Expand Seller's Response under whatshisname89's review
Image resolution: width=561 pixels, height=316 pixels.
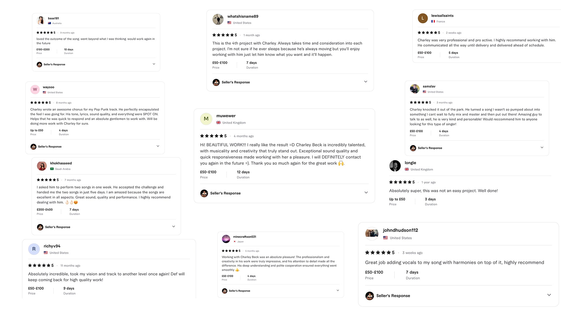click(366, 82)
